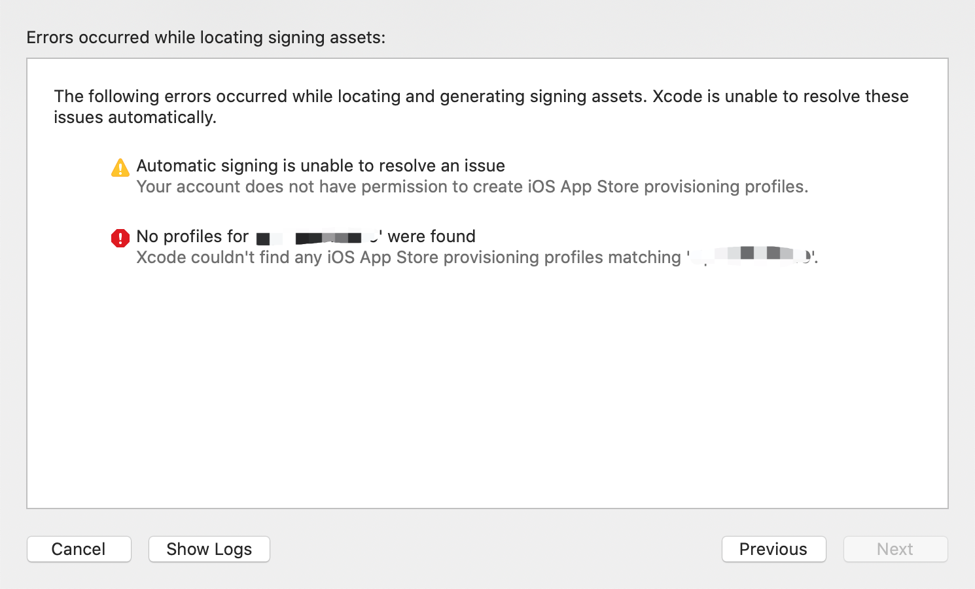
Task: Click the 'issues automatically.' text line
Action: [x=135, y=117]
